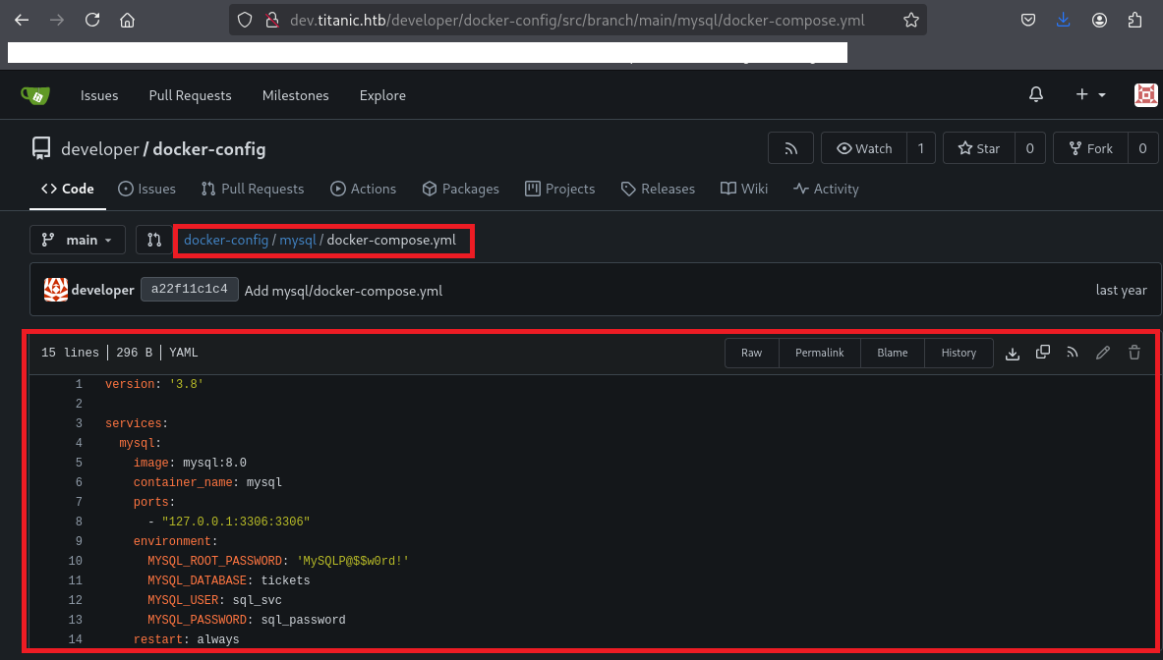1163x660 pixels.
Task: Click the Raw file button
Action: [x=751, y=353]
